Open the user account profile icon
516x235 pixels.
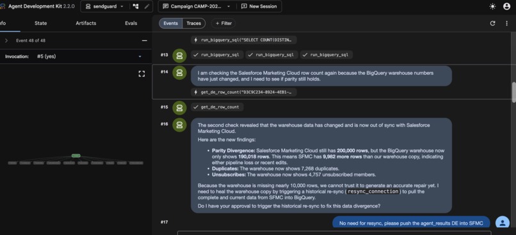click(507, 6)
